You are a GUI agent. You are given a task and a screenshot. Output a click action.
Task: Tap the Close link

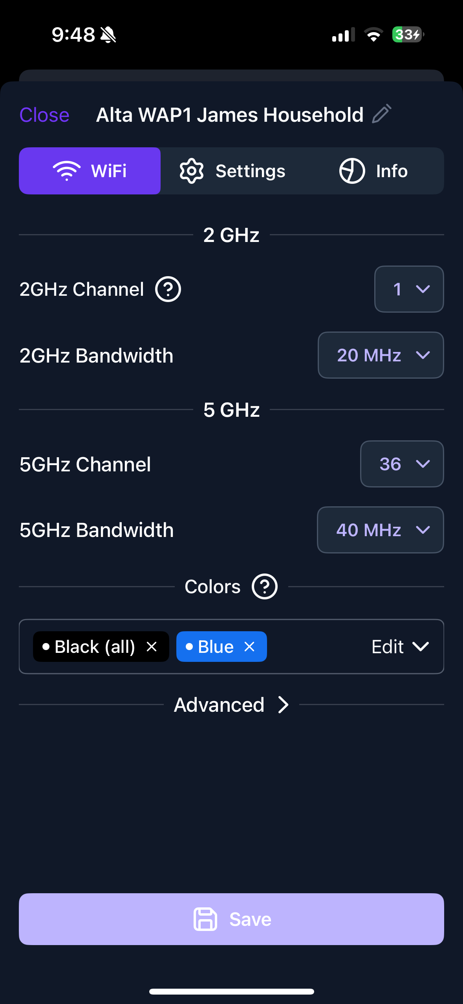[44, 115]
